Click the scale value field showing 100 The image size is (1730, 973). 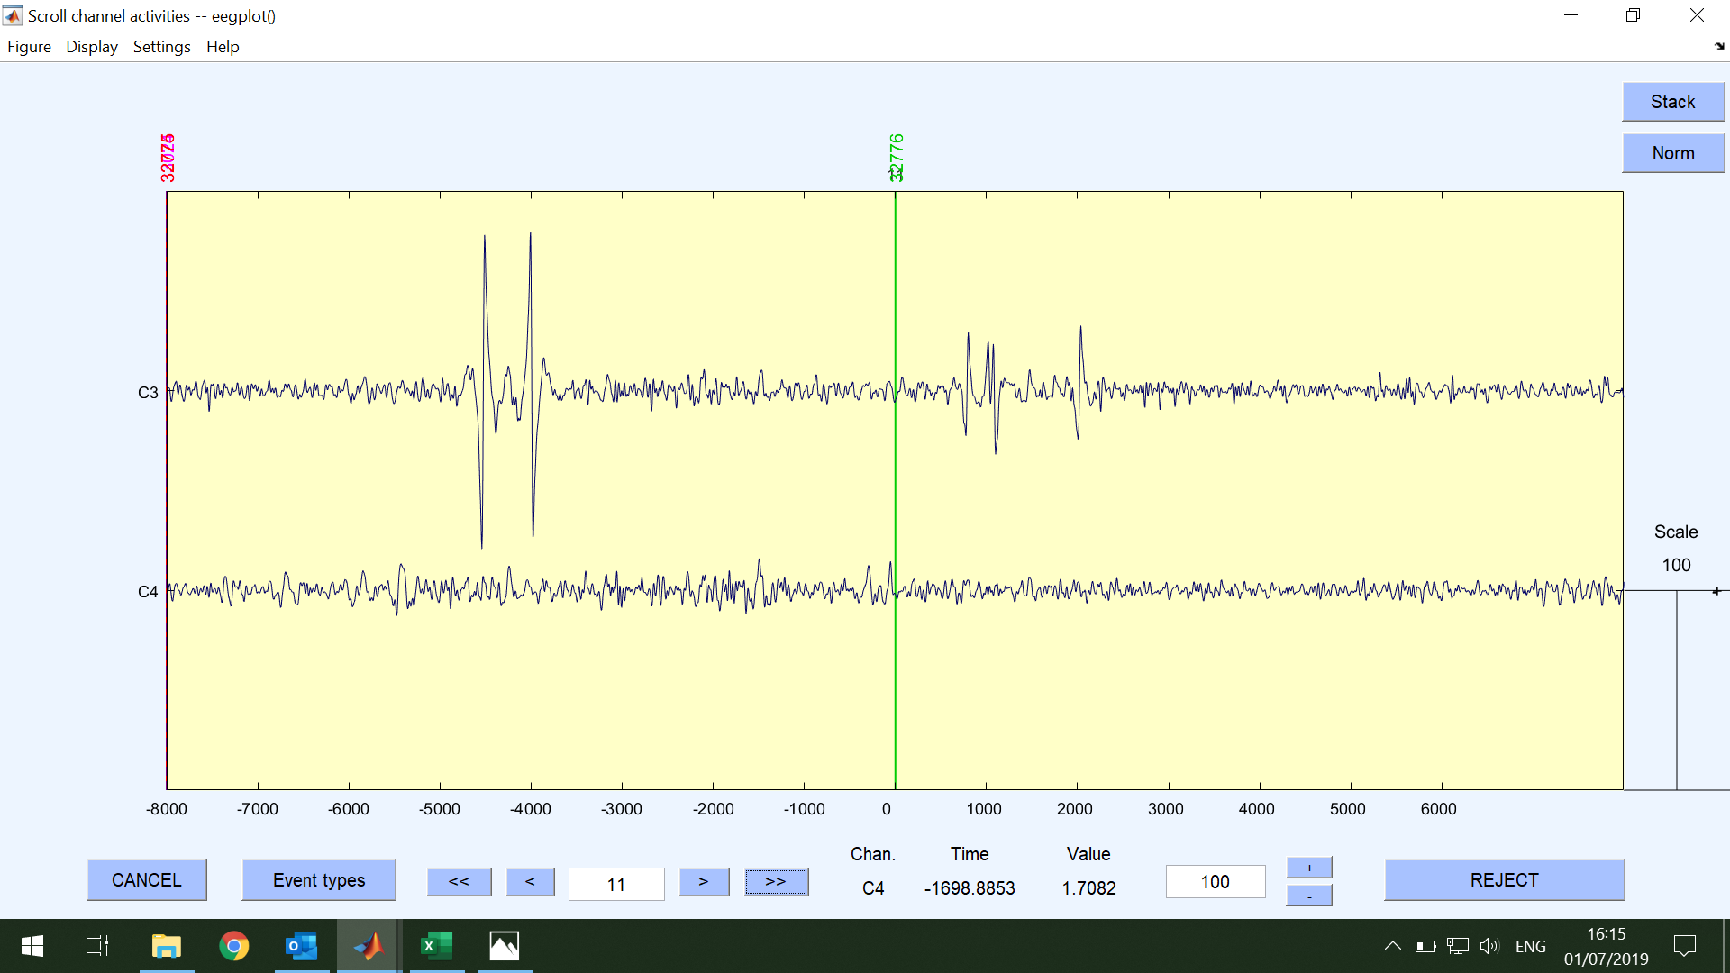point(1216,882)
